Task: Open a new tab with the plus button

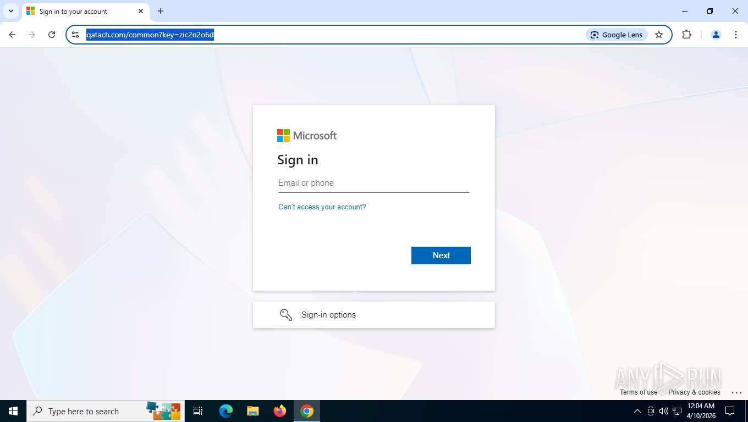Action: pyautogui.click(x=161, y=11)
